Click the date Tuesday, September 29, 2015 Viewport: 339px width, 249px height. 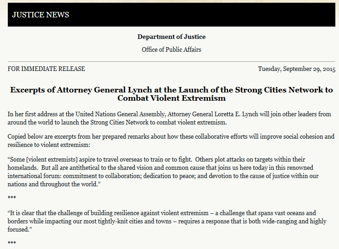296,69
